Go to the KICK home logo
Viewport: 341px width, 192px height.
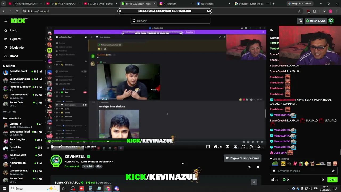tap(19, 21)
